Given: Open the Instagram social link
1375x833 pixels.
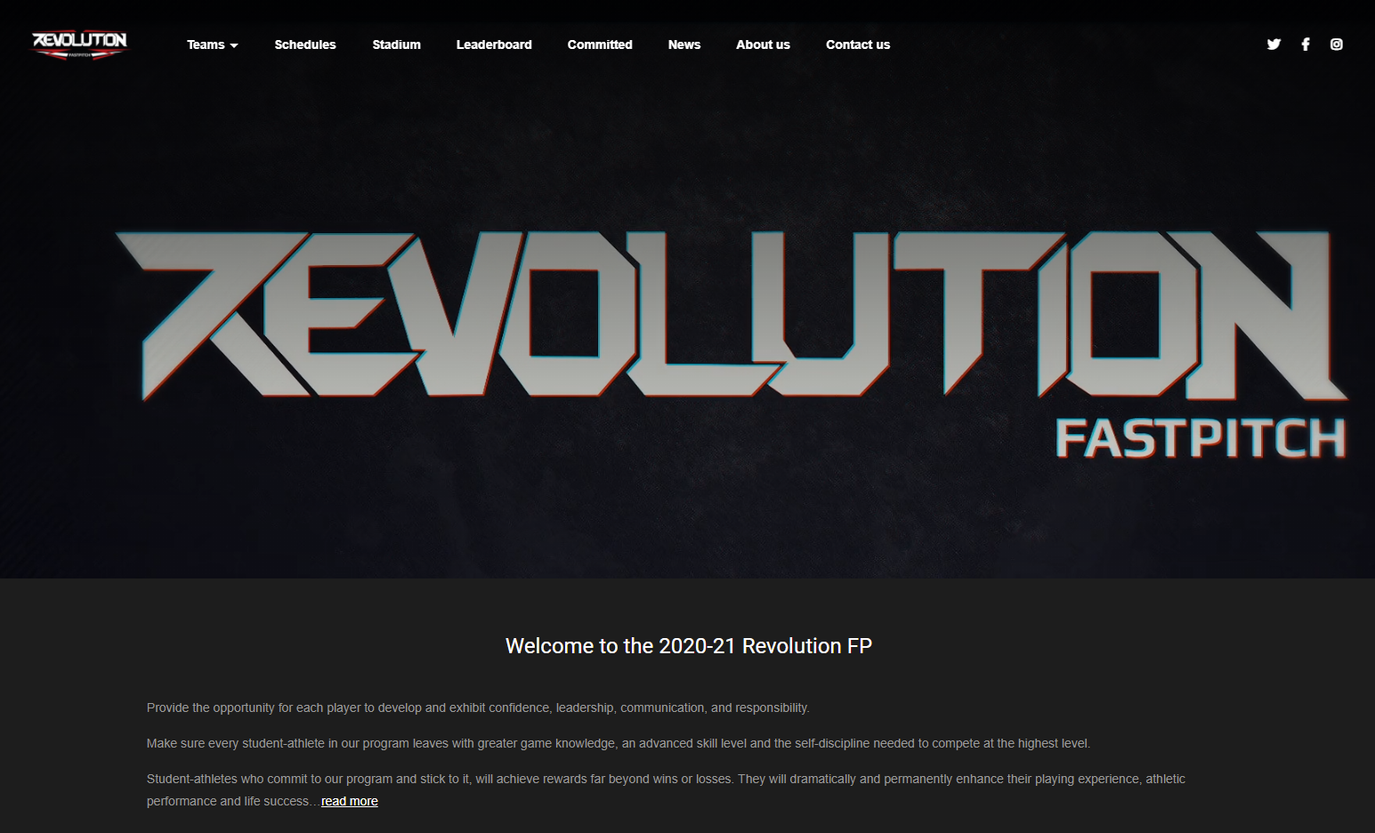Looking at the screenshot, I should coord(1336,44).
